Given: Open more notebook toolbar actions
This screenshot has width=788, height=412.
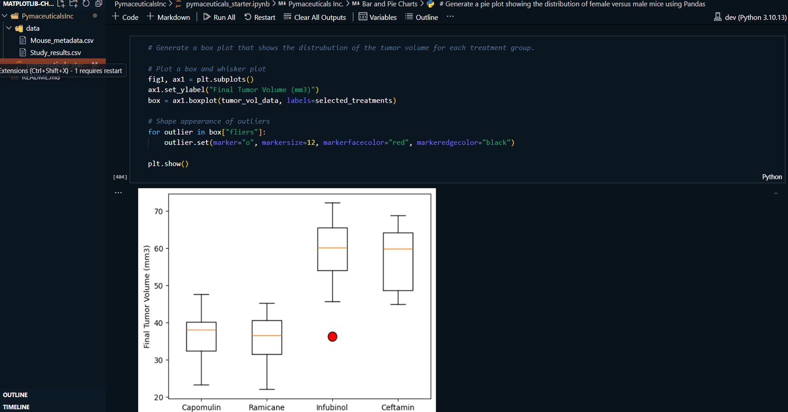Looking at the screenshot, I should point(450,17).
